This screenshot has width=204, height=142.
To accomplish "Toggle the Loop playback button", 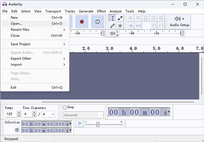I will pyautogui.click(x=98, y=22).
